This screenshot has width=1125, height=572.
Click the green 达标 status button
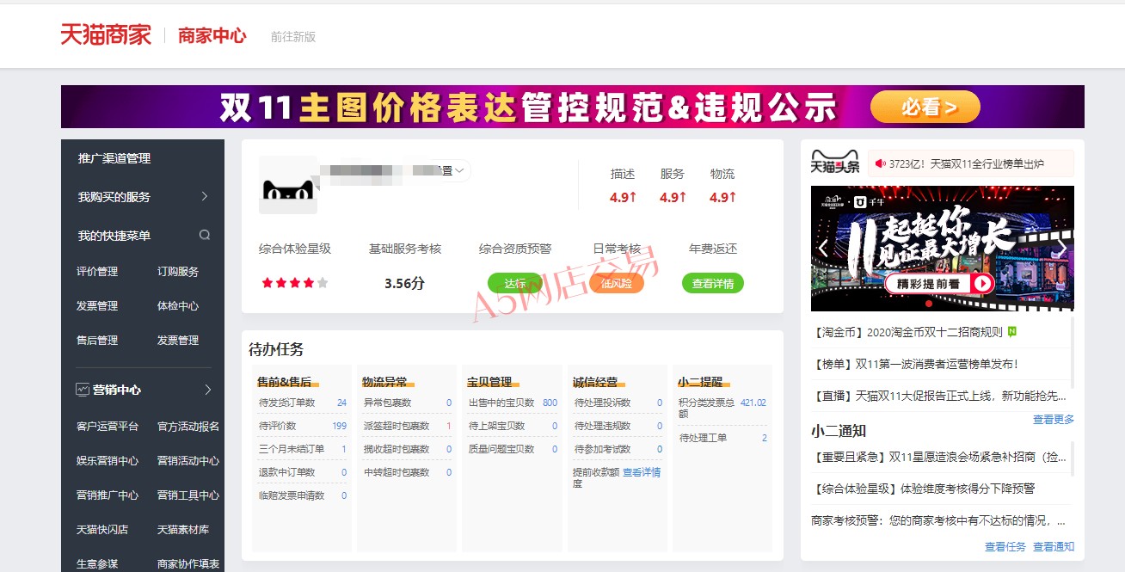(x=515, y=283)
